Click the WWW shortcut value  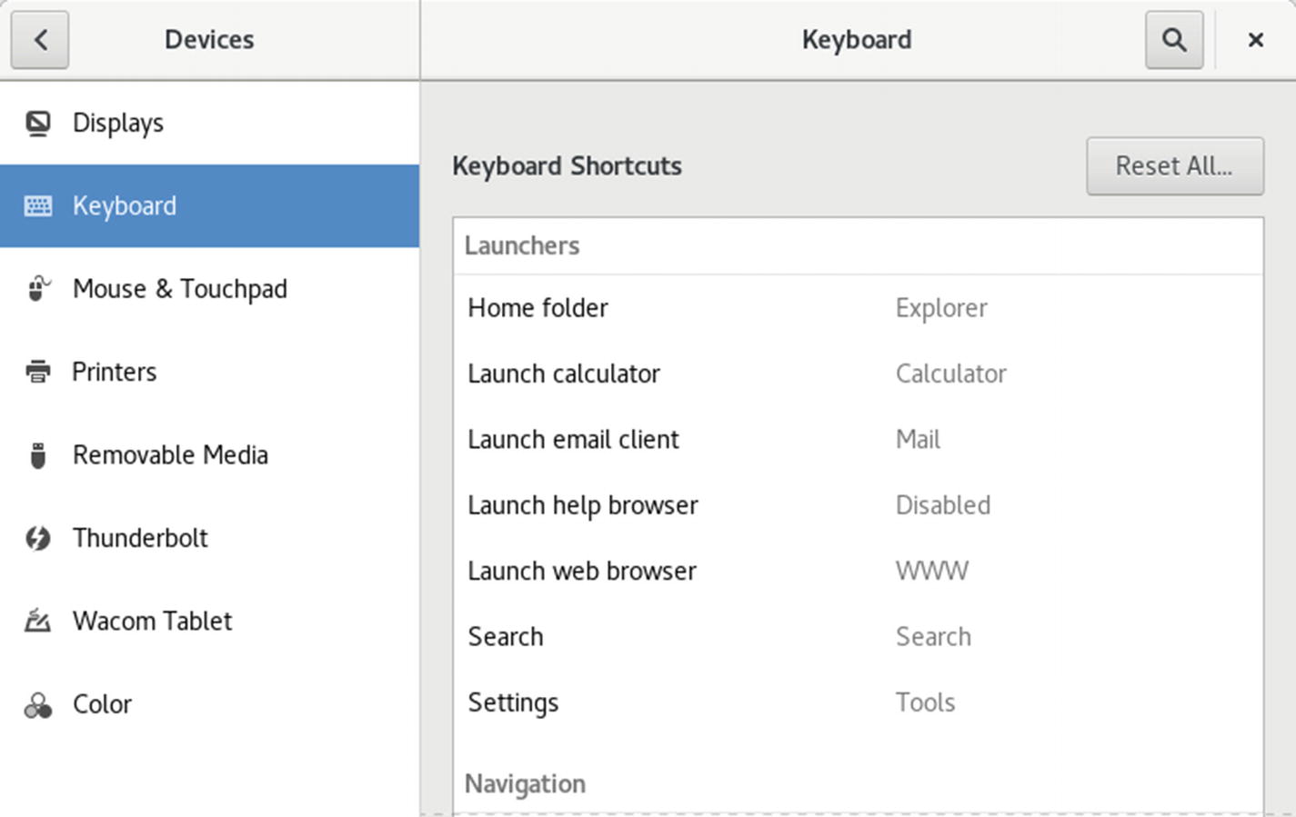(932, 571)
